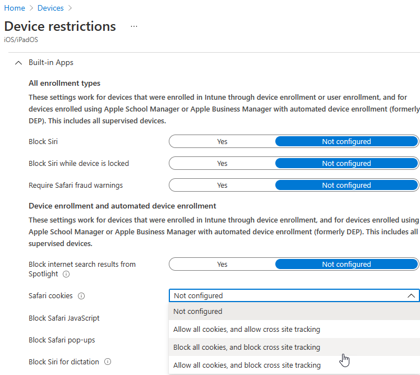420x375 pixels.
Task: Set Block internet search results from Spotlight to Yes
Action: tap(222, 264)
